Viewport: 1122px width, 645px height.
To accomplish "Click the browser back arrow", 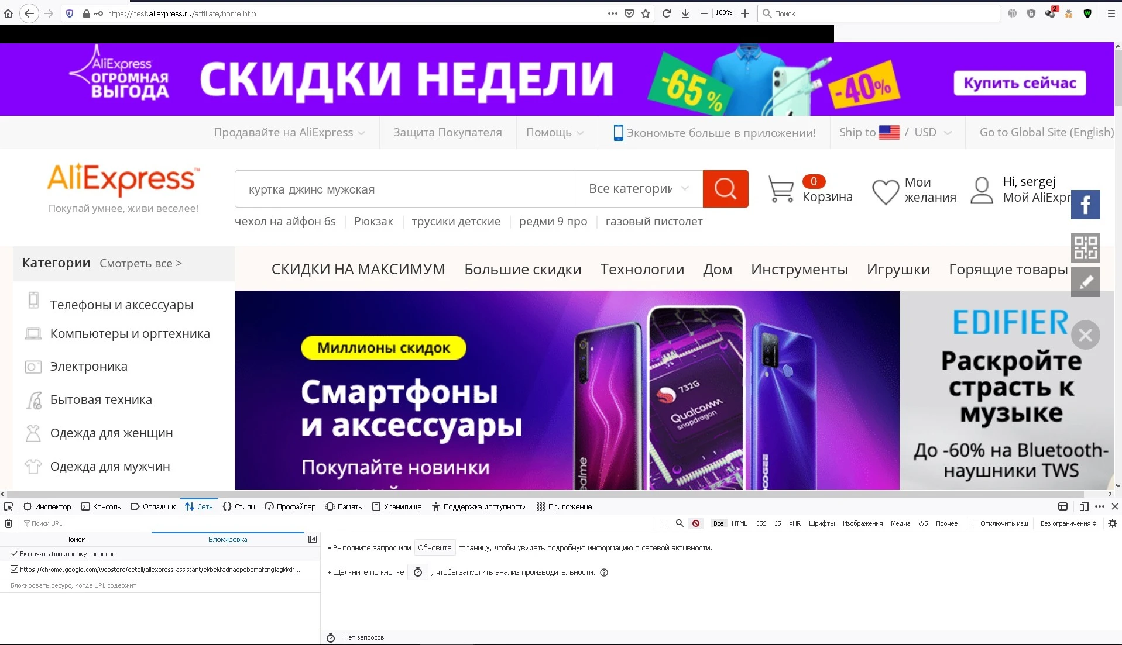I will 29,13.
